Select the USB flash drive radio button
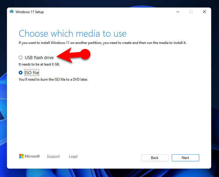 point(20,57)
